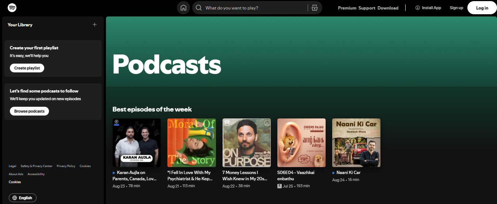Viewport: 497px width, 204px height.
Task: Open the Cheems Rajah podcast cover
Action: point(301,143)
